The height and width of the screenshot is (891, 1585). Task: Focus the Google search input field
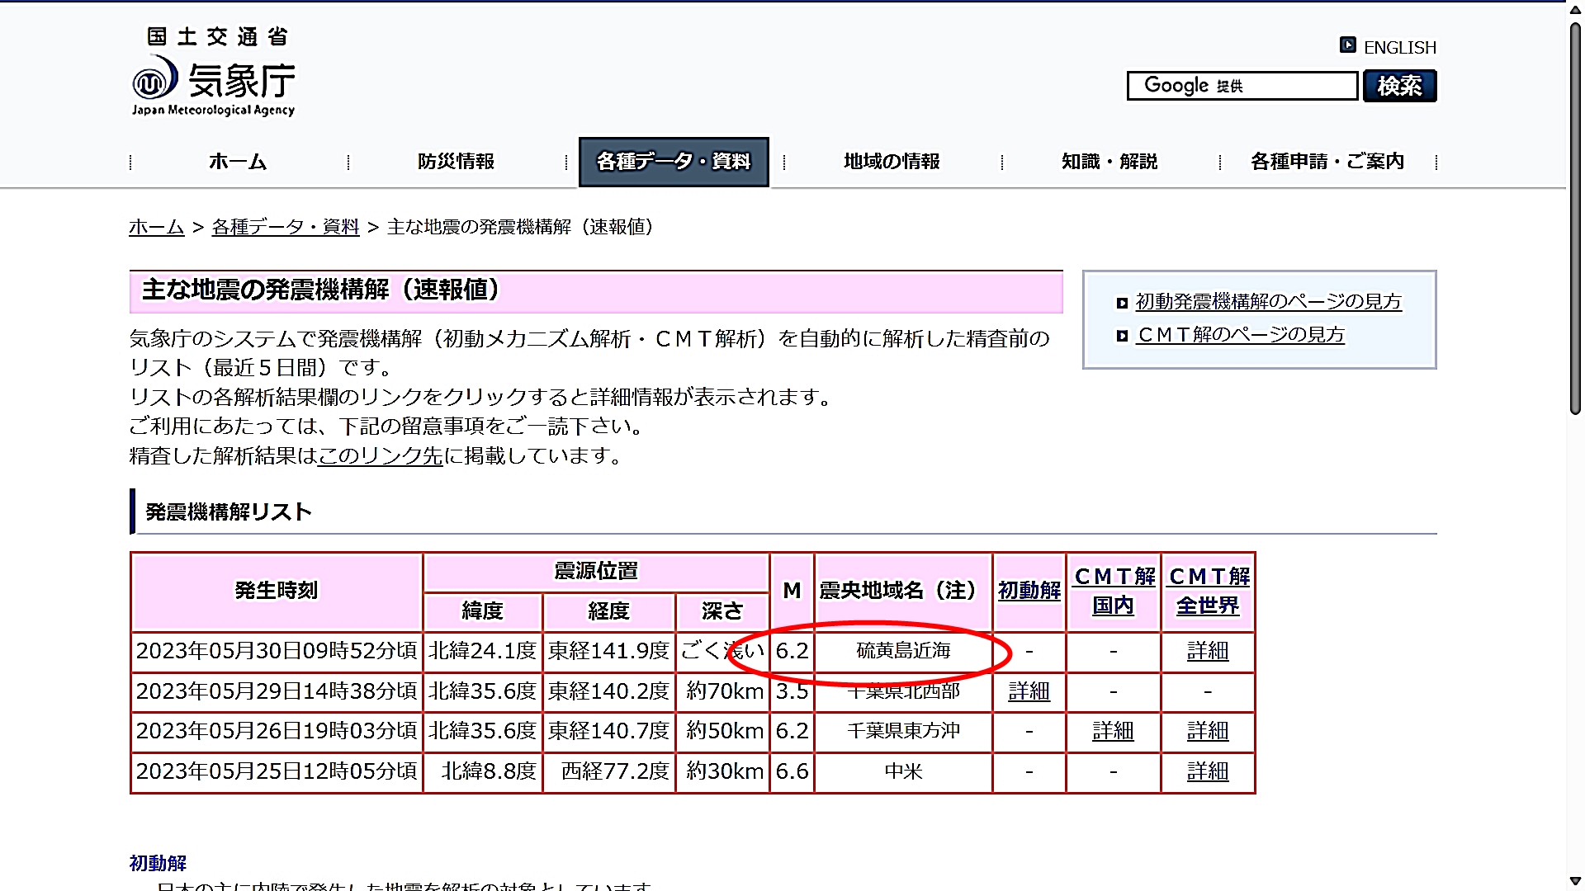[x=1242, y=86]
